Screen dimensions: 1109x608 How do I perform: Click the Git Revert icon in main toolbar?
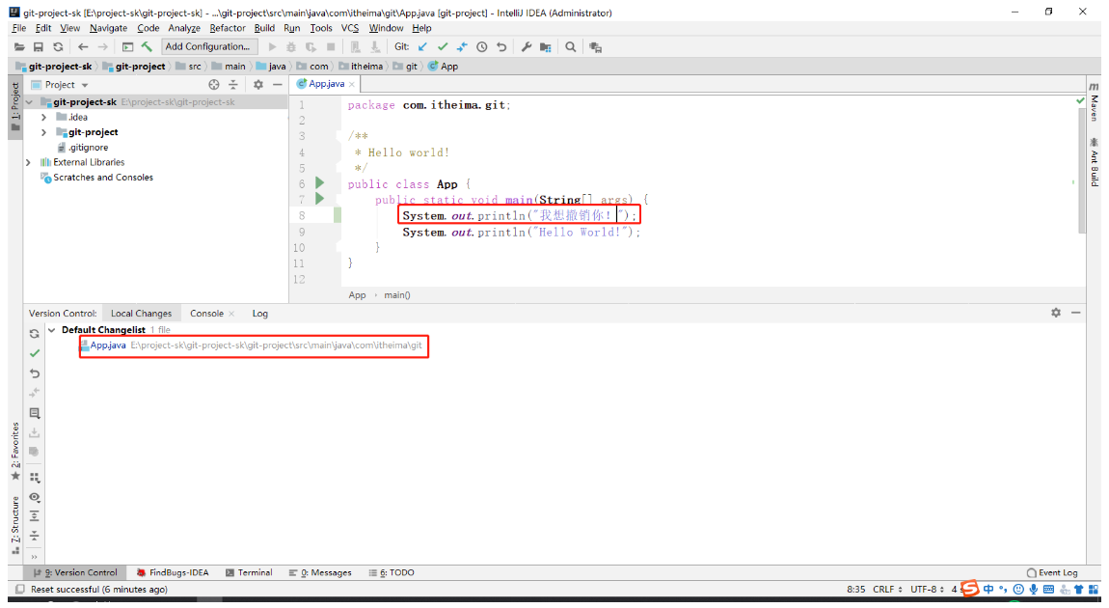[x=501, y=46]
